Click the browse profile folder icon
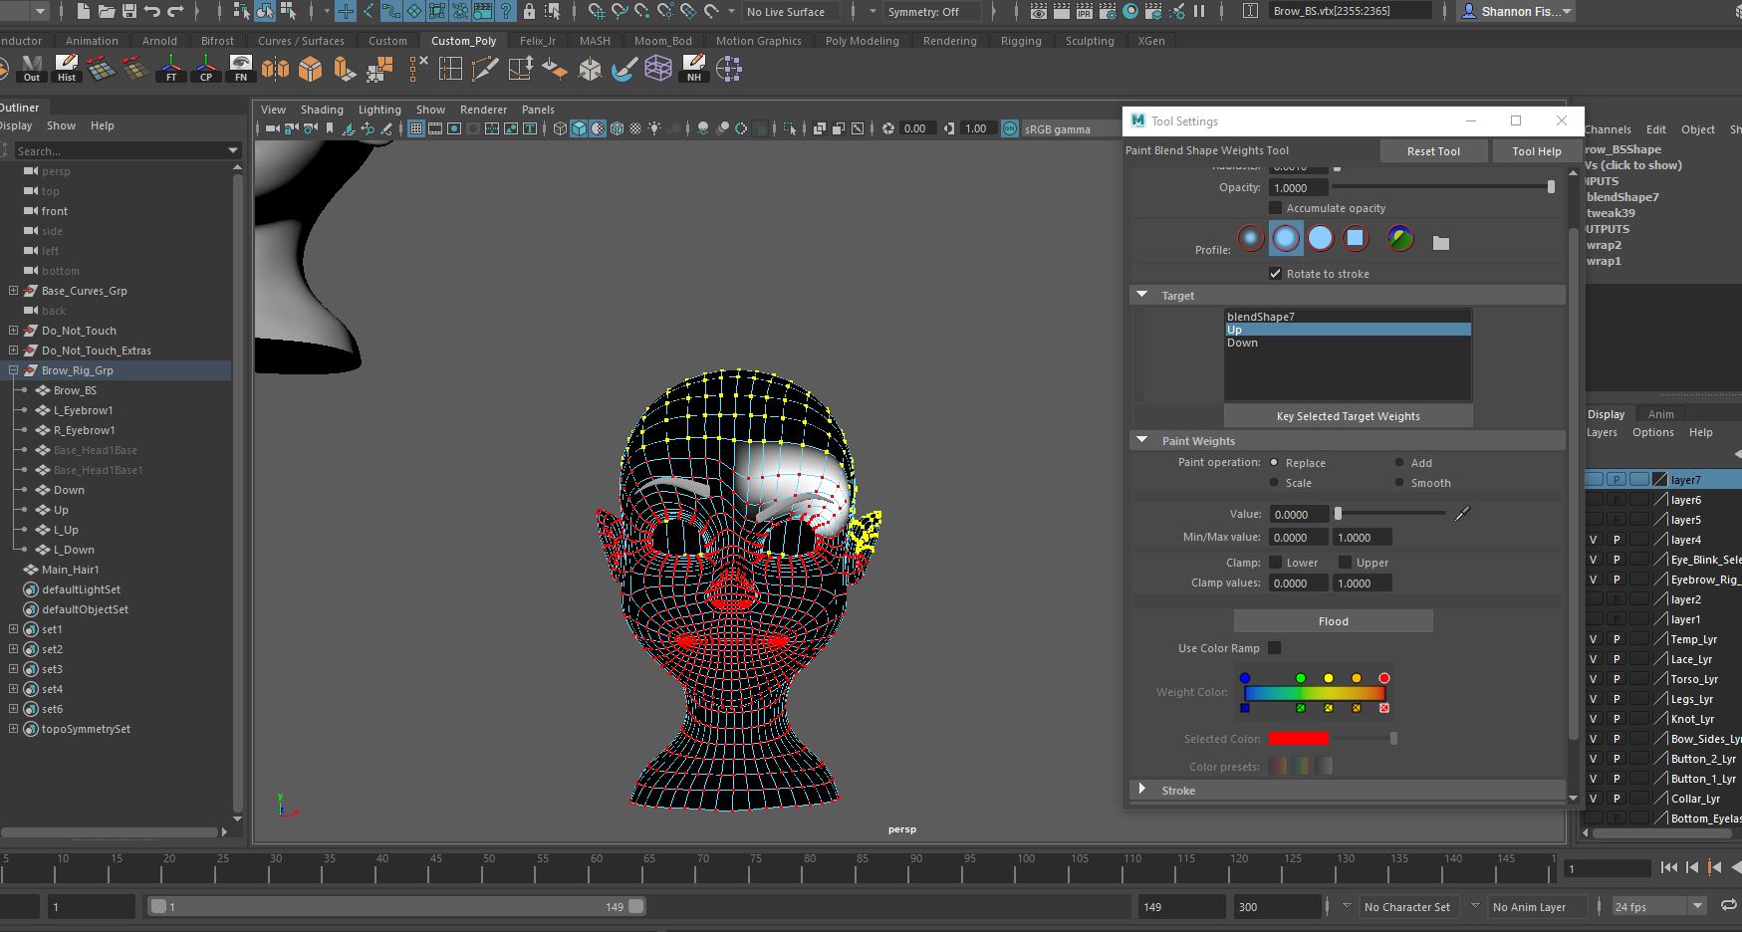 coord(1440,243)
